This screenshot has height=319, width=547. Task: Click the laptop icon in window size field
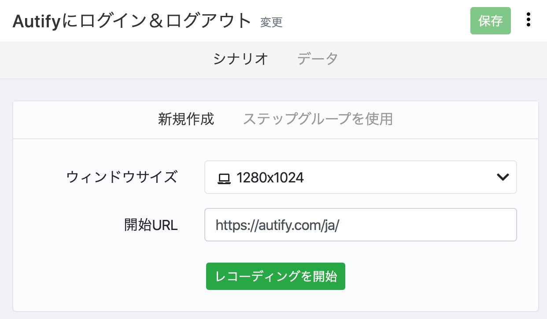tap(224, 178)
